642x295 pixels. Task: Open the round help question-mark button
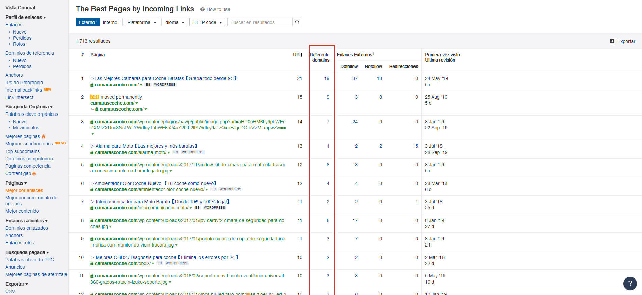click(630, 283)
